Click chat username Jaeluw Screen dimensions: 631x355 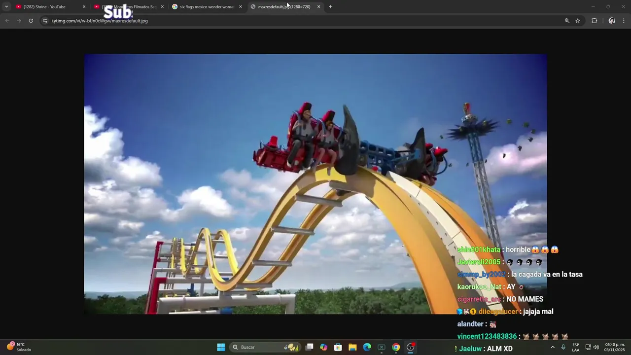(470, 349)
